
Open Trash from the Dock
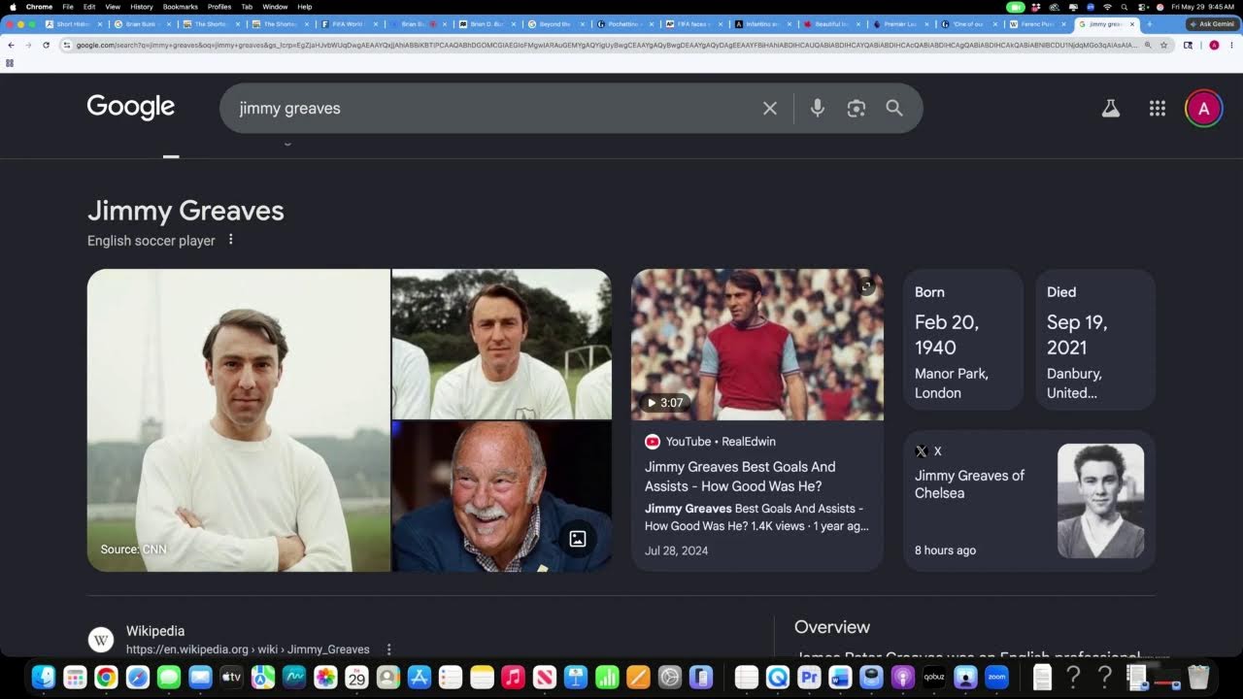pyautogui.click(x=1198, y=677)
